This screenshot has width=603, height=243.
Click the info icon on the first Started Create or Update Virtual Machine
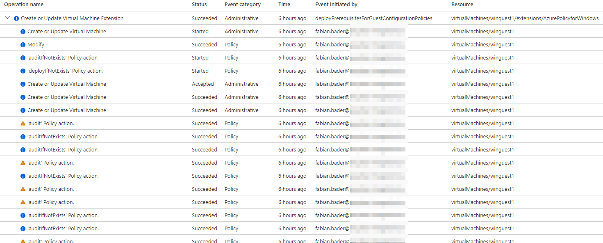pyautogui.click(x=23, y=31)
